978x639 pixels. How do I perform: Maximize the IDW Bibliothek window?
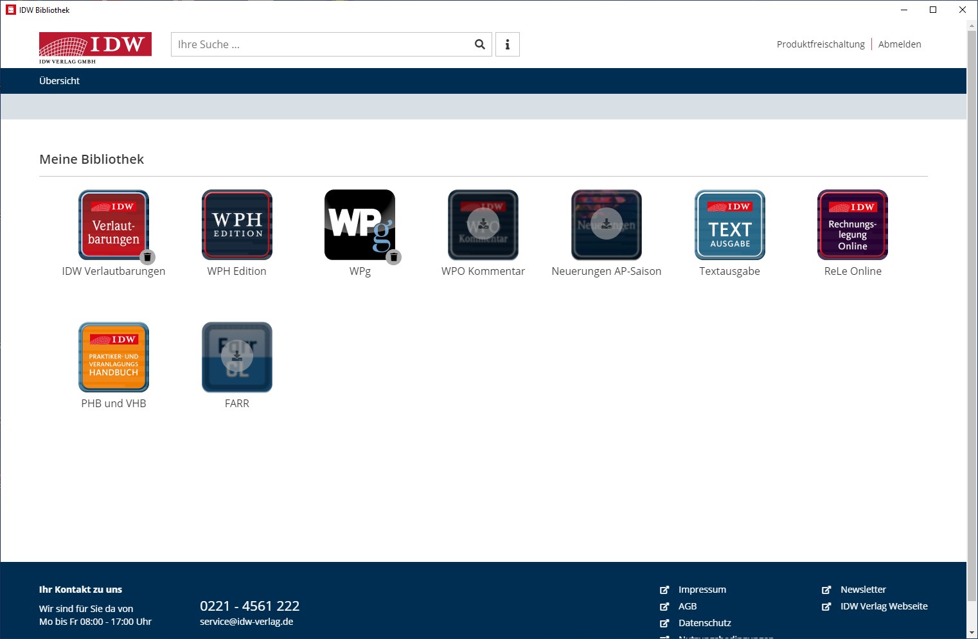pos(933,10)
